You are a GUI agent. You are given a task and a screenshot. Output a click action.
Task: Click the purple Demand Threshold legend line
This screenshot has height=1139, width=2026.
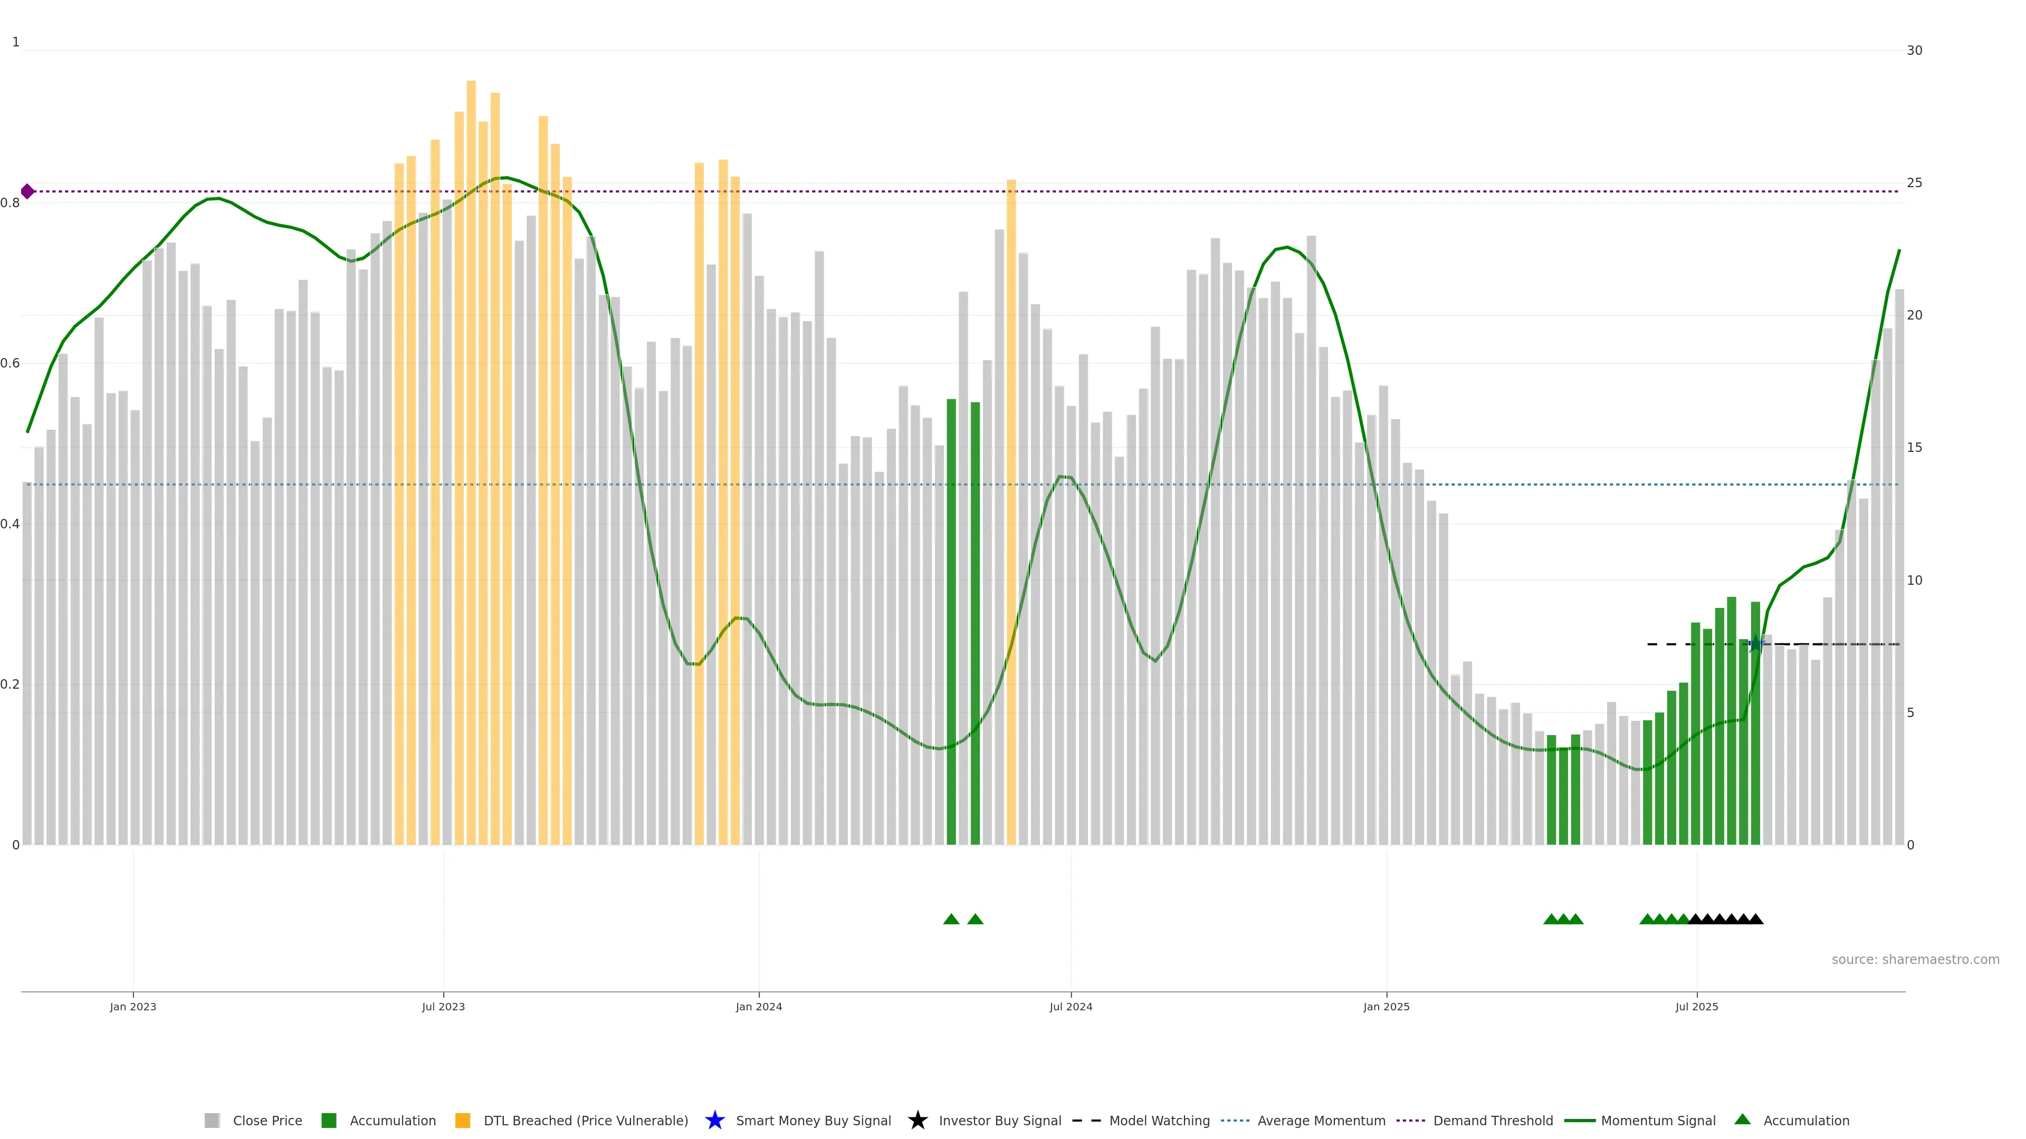(x=1410, y=1120)
